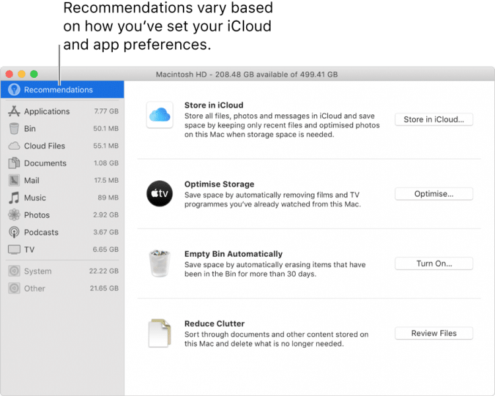Open the TV label in sidebar

pyautogui.click(x=29, y=249)
